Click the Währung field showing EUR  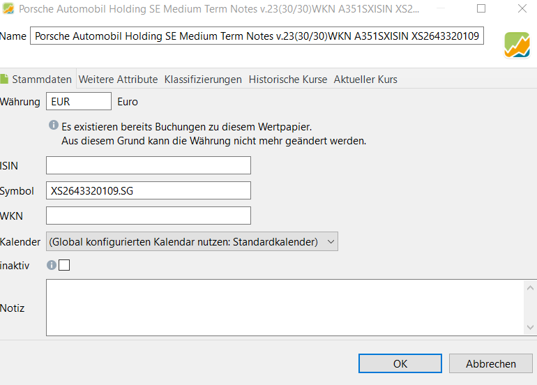pyautogui.click(x=79, y=101)
